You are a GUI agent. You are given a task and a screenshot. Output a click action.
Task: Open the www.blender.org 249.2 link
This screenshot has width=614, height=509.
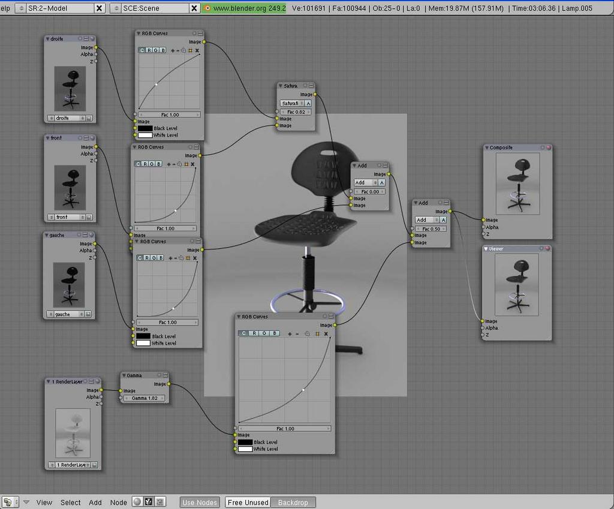click(245, 8)
